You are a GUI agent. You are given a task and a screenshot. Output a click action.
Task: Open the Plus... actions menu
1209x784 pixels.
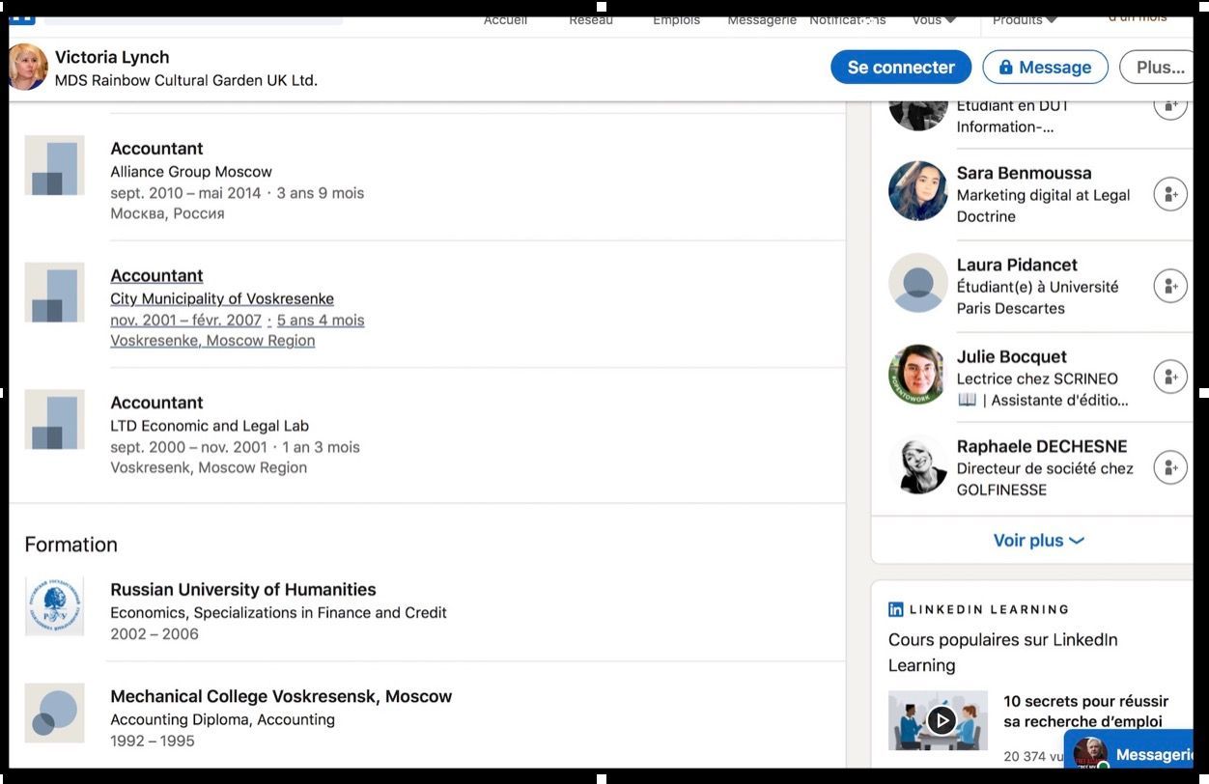[1160, 68]
